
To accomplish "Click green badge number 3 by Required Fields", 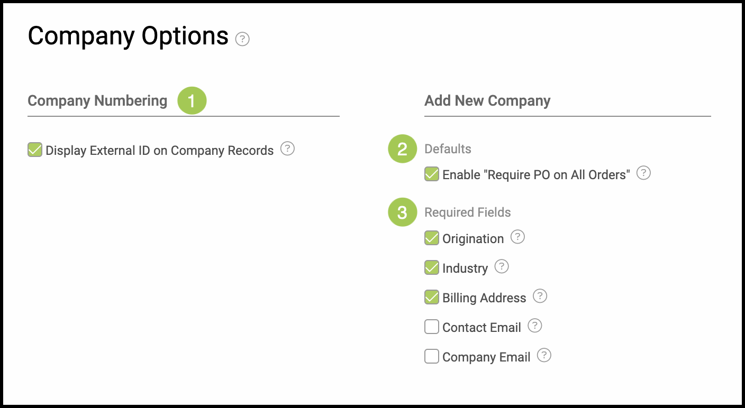I will pyautogui.click(x=403, y=212).
